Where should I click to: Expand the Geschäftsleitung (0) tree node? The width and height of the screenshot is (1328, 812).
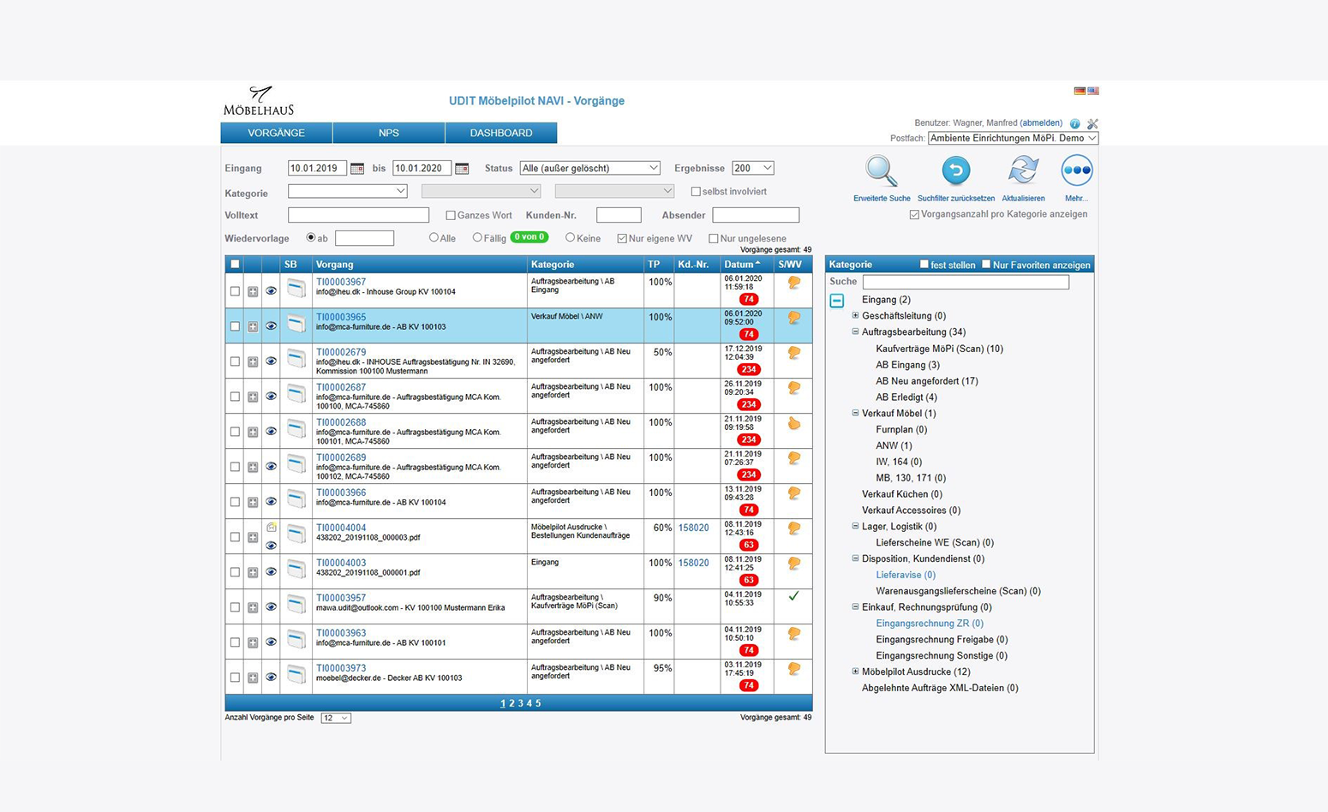[x=855, y=315]
